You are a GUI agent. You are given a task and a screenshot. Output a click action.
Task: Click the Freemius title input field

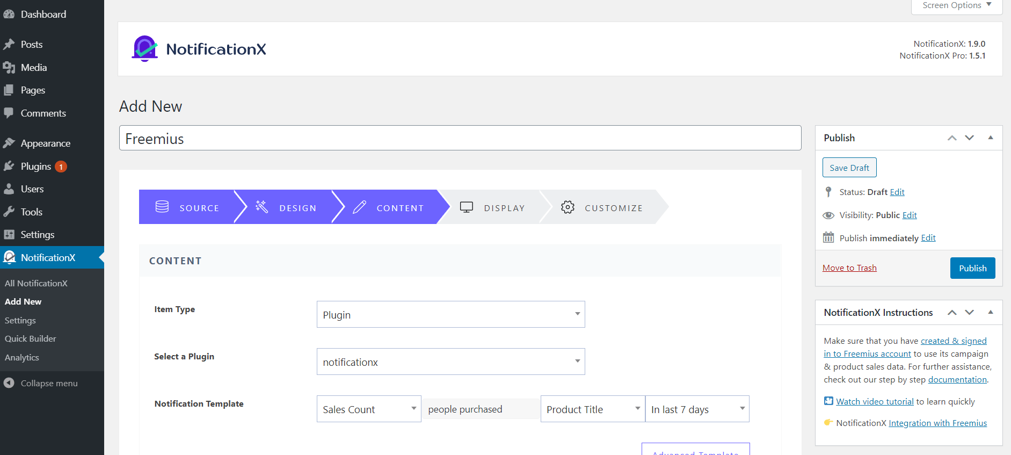pos(460,138)
